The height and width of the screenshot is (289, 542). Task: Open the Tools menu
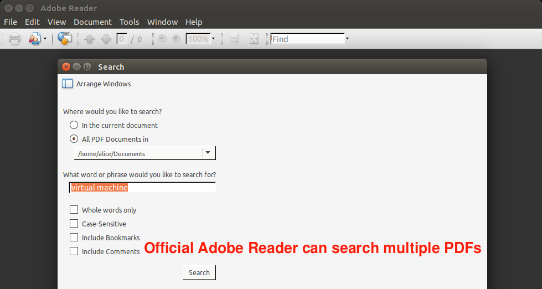tap(130, 22)
